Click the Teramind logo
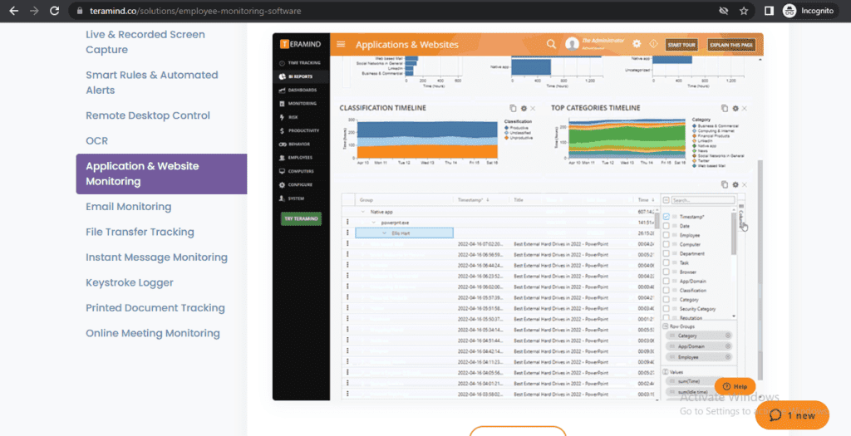The width and height of the screenshot is (851, 436). pos(301,45)
